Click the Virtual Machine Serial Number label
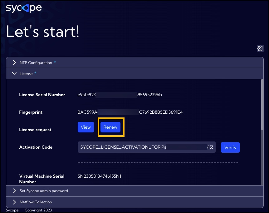Screen dimensions: 269x213 point(42,179)
